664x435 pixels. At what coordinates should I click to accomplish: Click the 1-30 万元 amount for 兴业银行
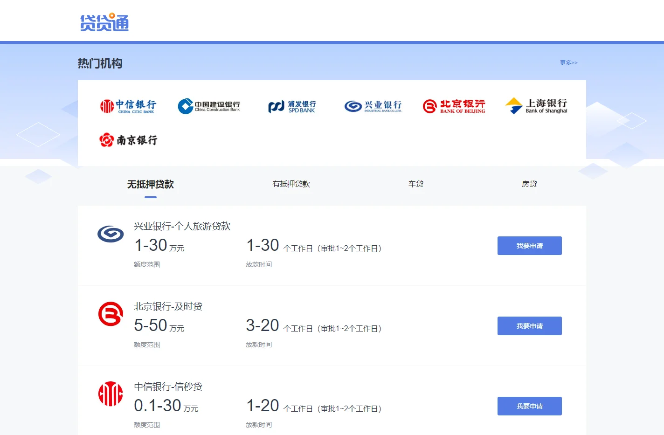(159, 246)
